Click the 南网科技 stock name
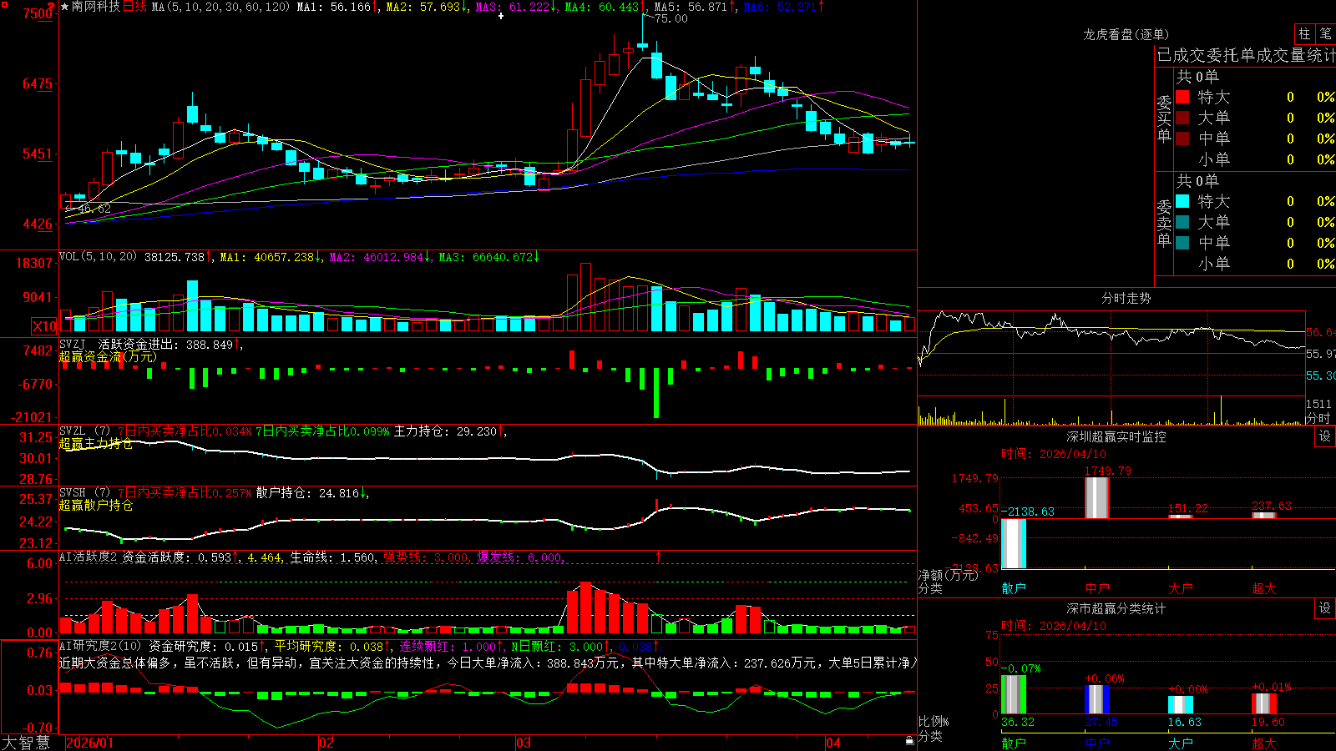 [x=96, y=7]
